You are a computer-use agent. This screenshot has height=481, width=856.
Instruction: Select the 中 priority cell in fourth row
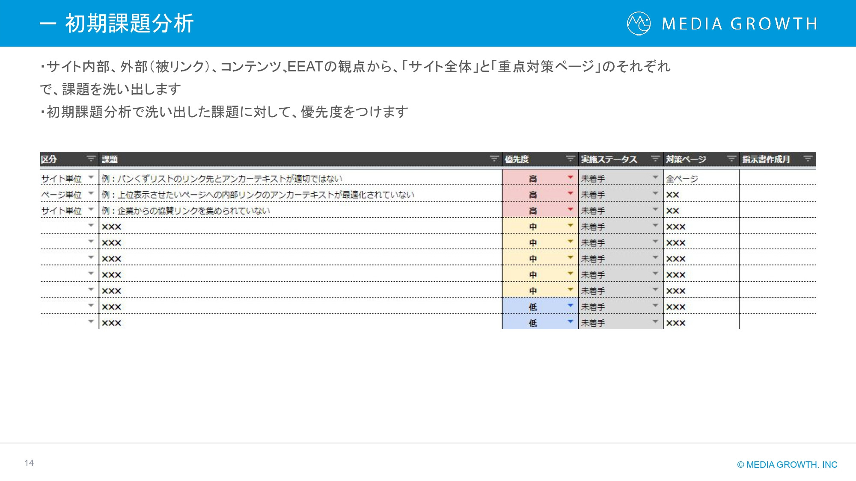[533, 227]
